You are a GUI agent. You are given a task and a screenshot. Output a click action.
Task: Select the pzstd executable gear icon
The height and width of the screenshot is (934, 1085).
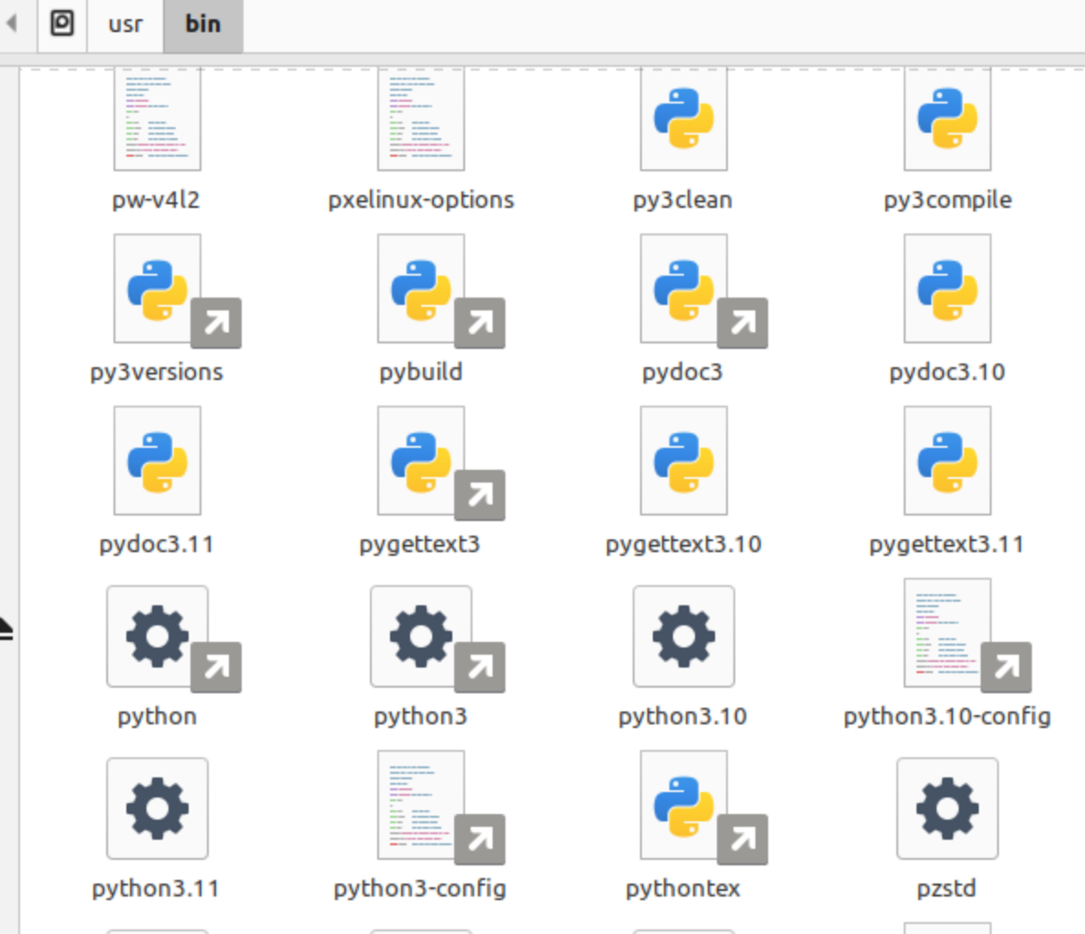948,809
